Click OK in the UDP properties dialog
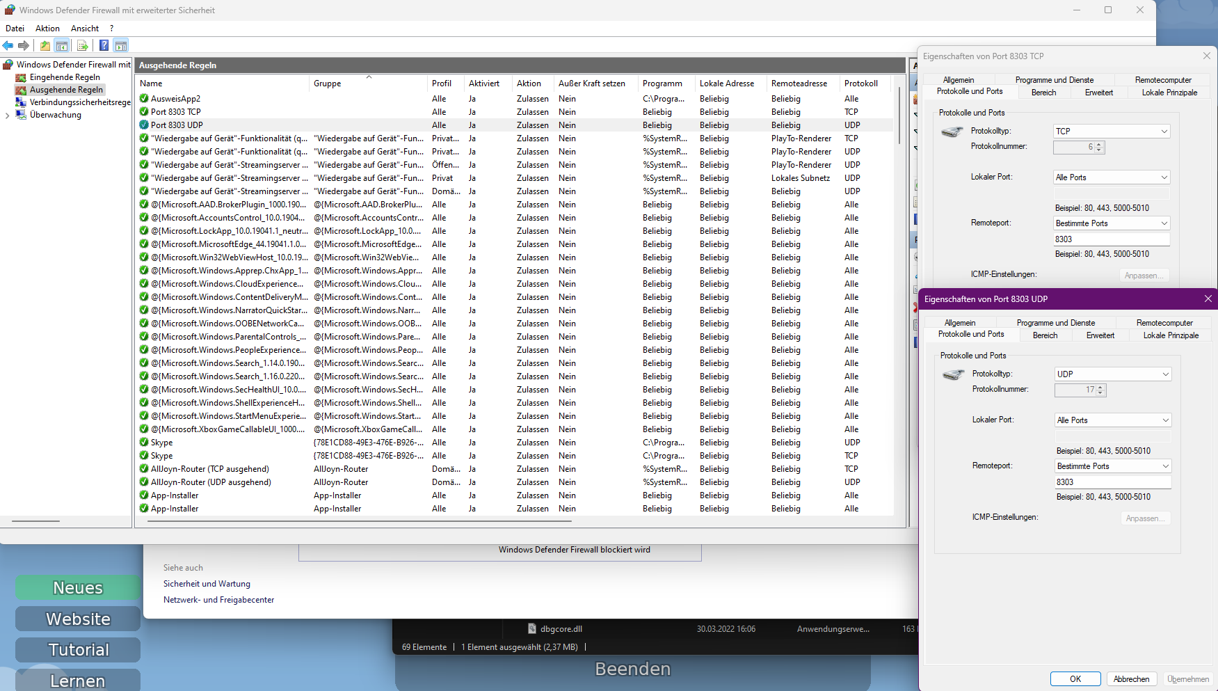Viewport: 1218px width, 691px height. (x=1075, y=679)
